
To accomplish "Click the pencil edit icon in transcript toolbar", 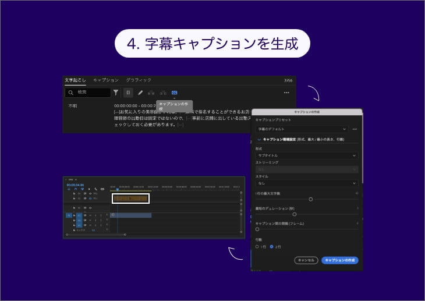I will (140, 92).
